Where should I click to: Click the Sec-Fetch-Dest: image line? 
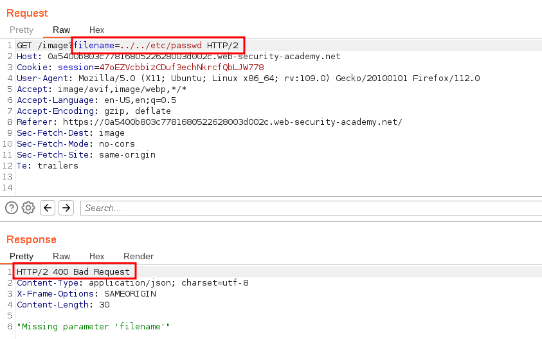71,133
